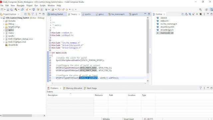Click the editor vertical scrollbar down arrow
This screenshot has width=213, height=120.
[x=148, y=81]
